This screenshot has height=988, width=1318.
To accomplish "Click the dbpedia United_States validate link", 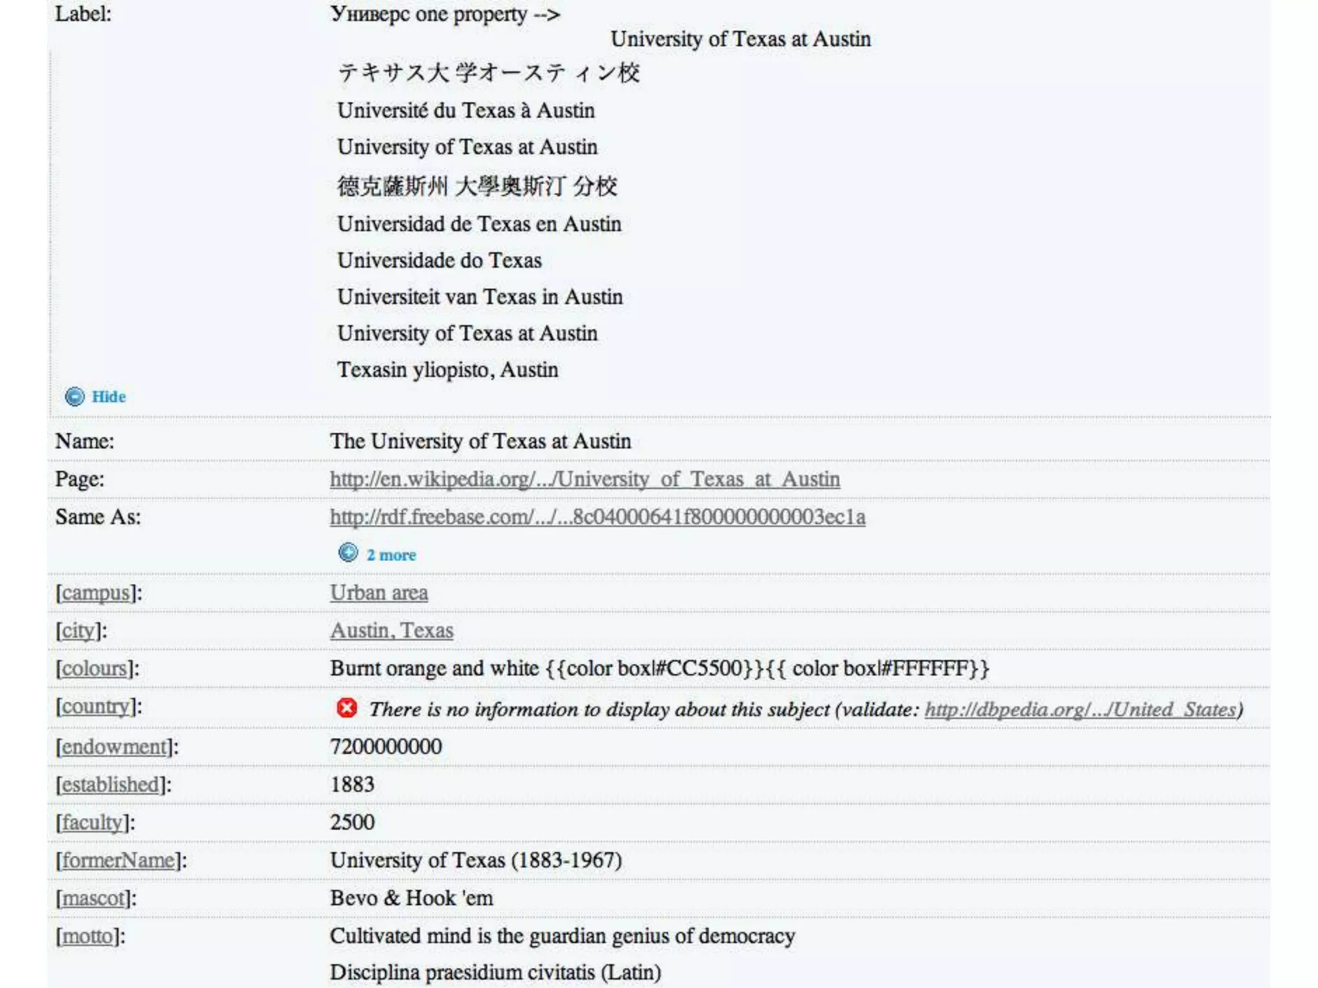I will (1081, 709).
